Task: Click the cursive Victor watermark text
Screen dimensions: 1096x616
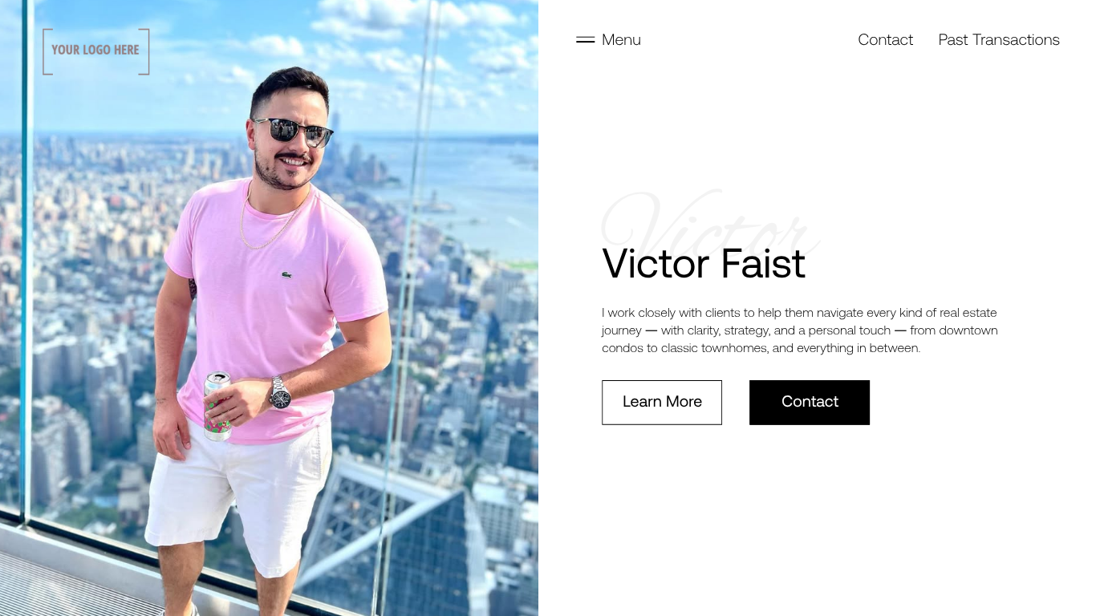Action: coord(709,225)
